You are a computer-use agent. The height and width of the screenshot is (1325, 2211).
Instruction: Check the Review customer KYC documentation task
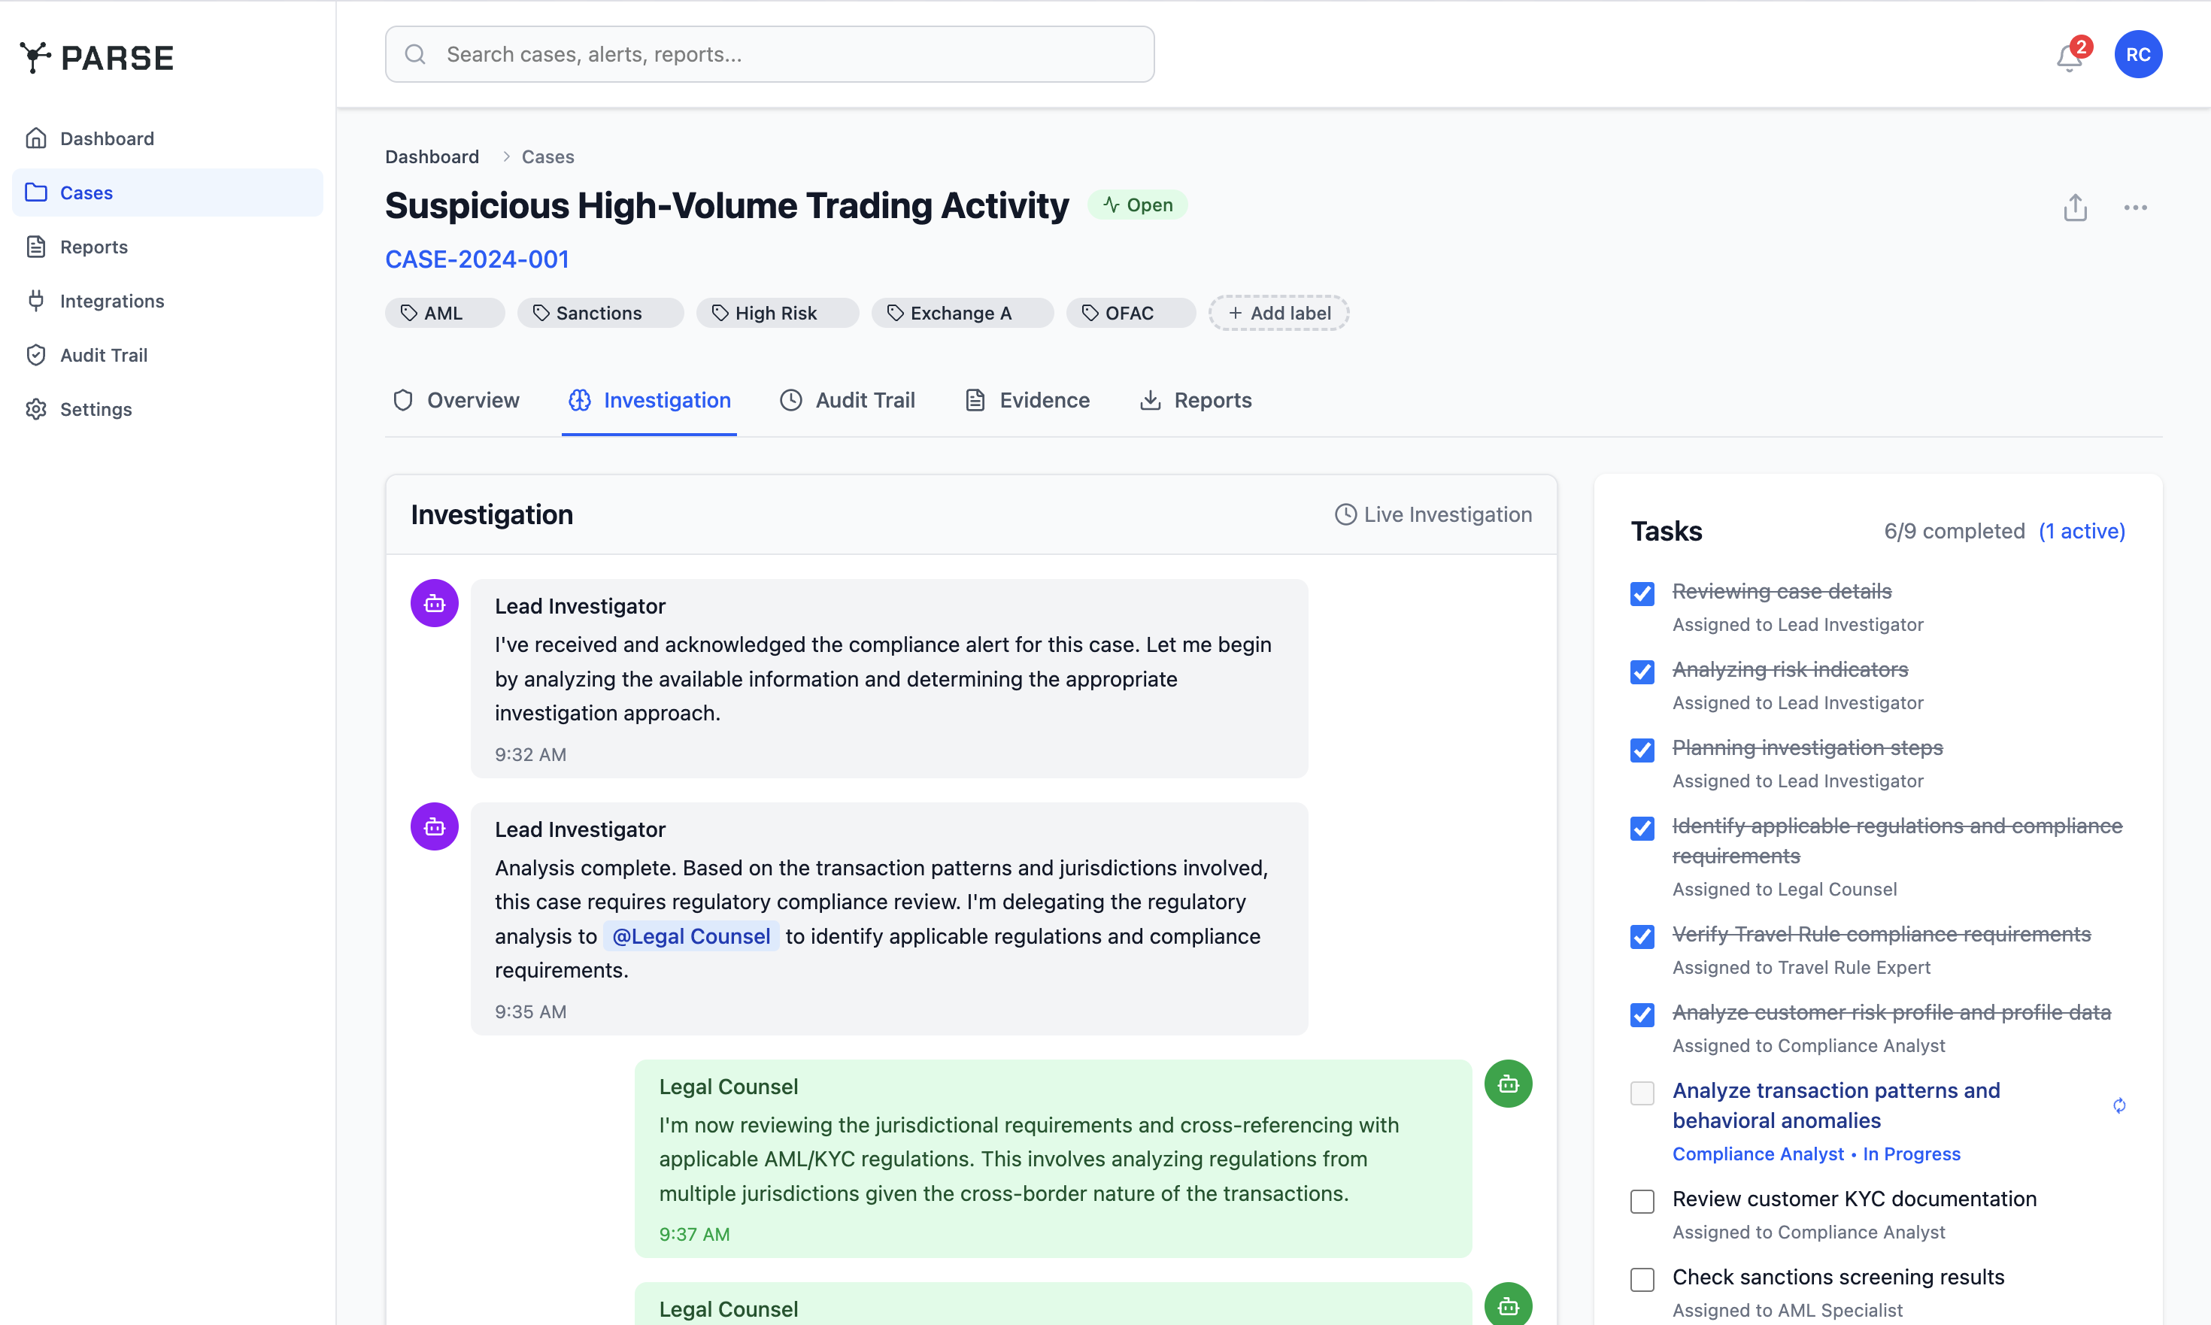(1642, 1201)
